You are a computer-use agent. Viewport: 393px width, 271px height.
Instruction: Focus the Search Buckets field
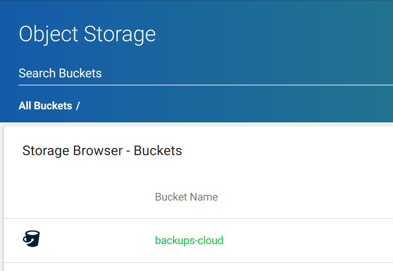pos(205,74)
